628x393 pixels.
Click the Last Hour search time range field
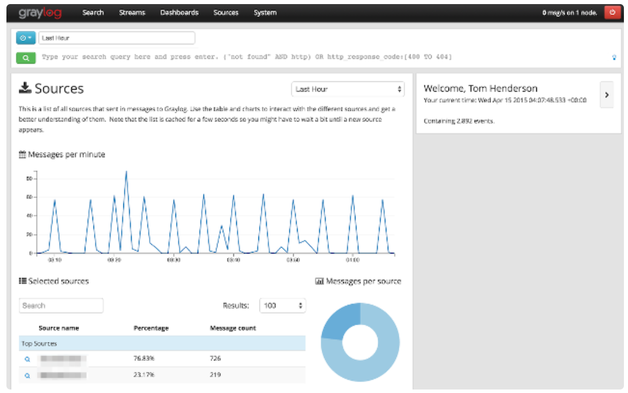(x=116, y=38)
